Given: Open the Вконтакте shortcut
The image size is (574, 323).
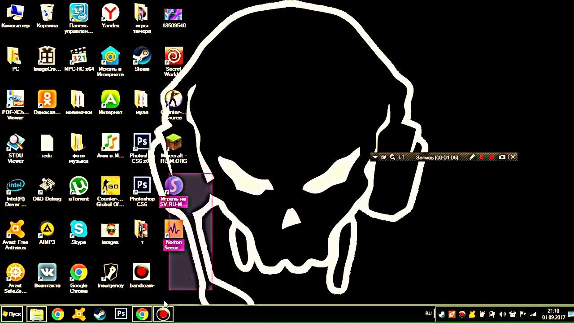Looking at the screenshot, I should [47, 276].
